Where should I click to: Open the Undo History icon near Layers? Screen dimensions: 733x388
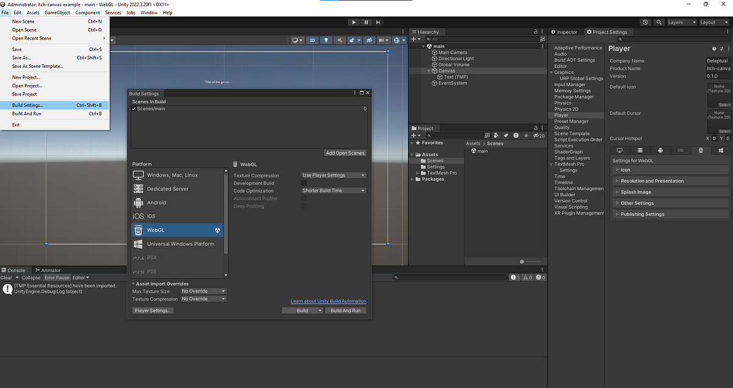646,22
